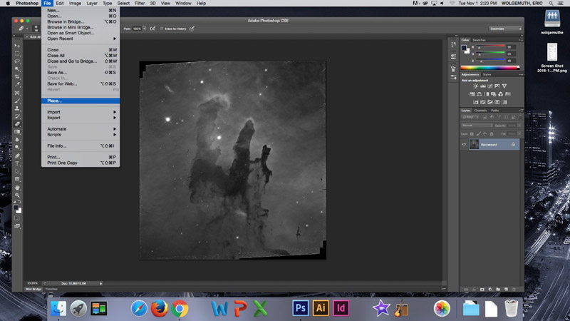Image resolution: width=570 pixels, height=321 pixels.
Task: Open Adobe Illustrator from the dock
Action: tap(321, 308)
